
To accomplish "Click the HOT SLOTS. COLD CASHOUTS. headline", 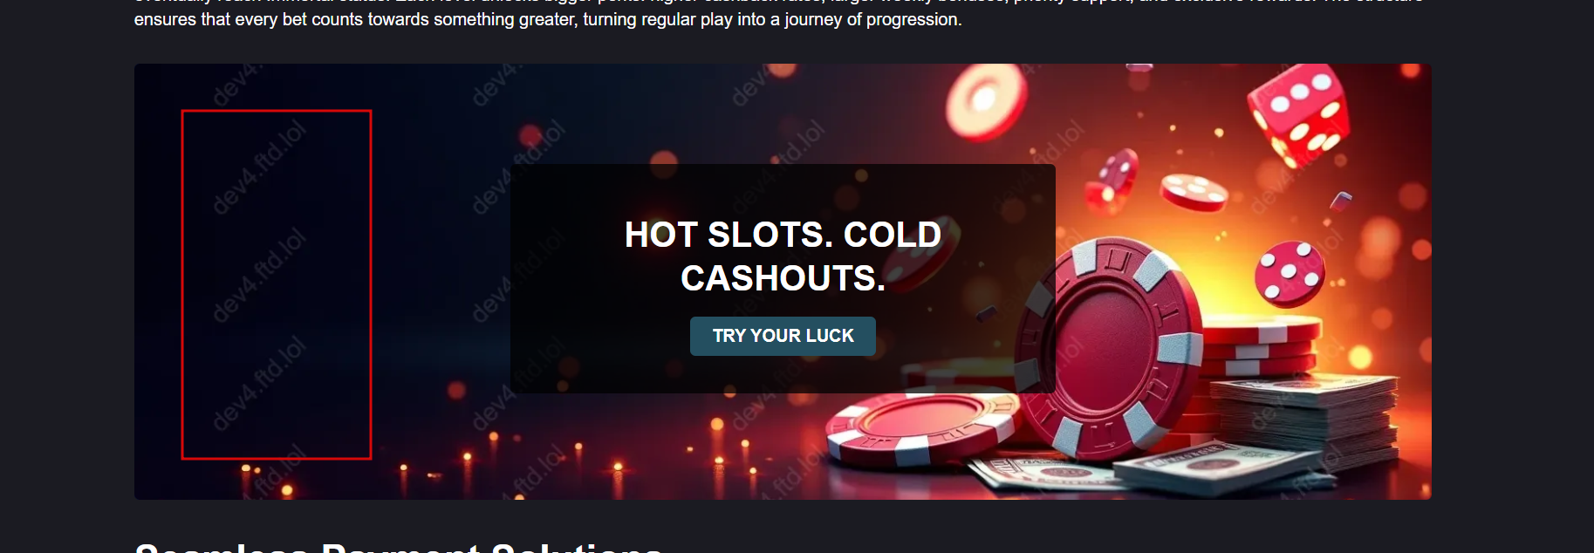I will click(783, 256).
